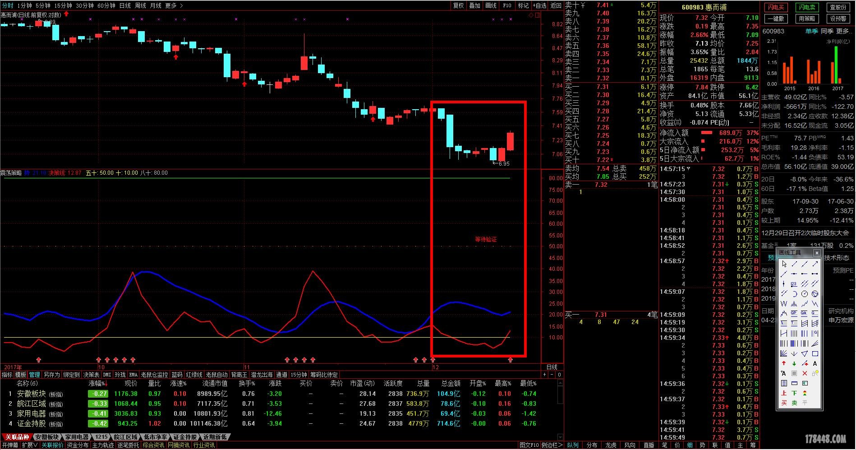Image resolution: width=856 pixels, height=450 pixels.
Task: Choose the green 下 marker tool
Action: pyautogui.click(x=795, y=393)
